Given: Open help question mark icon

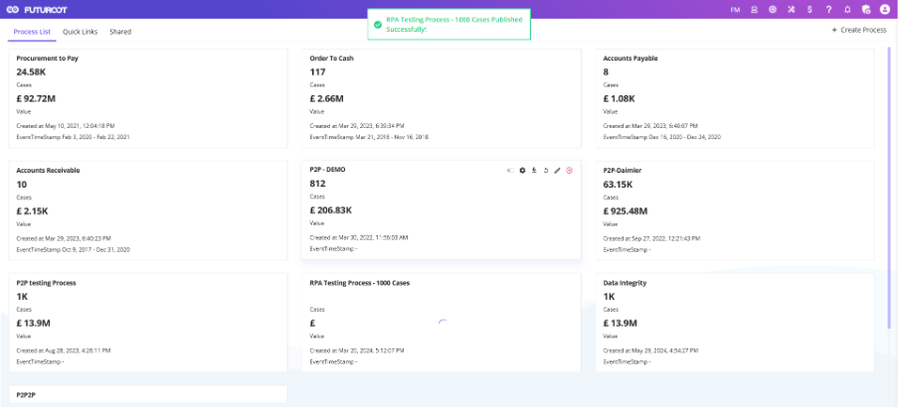Looking at the screenshot, I should click(x=828, y=10).
